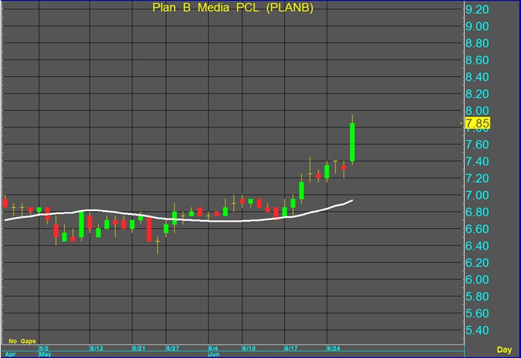This screenshot has height=358, width=521.
Task: Click the 5/13 date marker
Action: click(96, 348)
